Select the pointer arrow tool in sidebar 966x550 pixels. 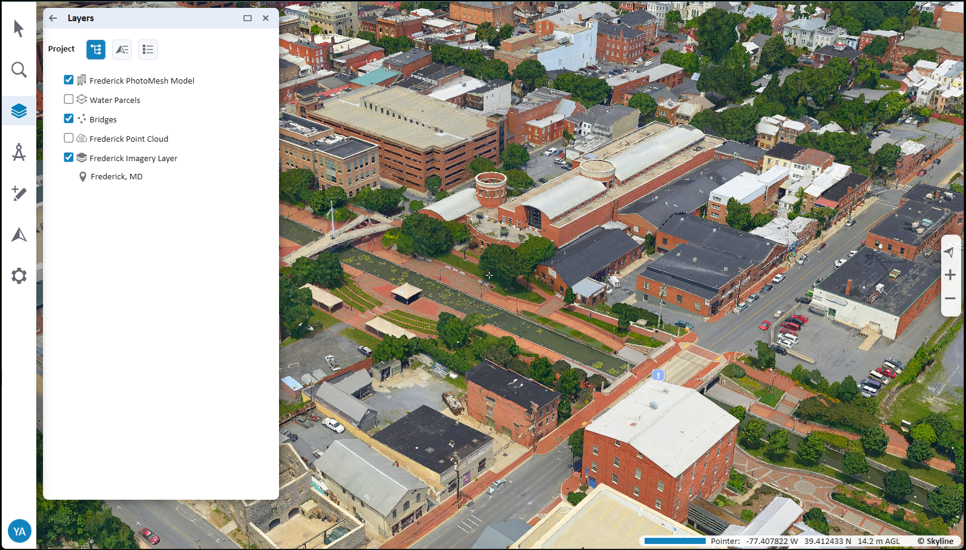[x=19, y=28]
